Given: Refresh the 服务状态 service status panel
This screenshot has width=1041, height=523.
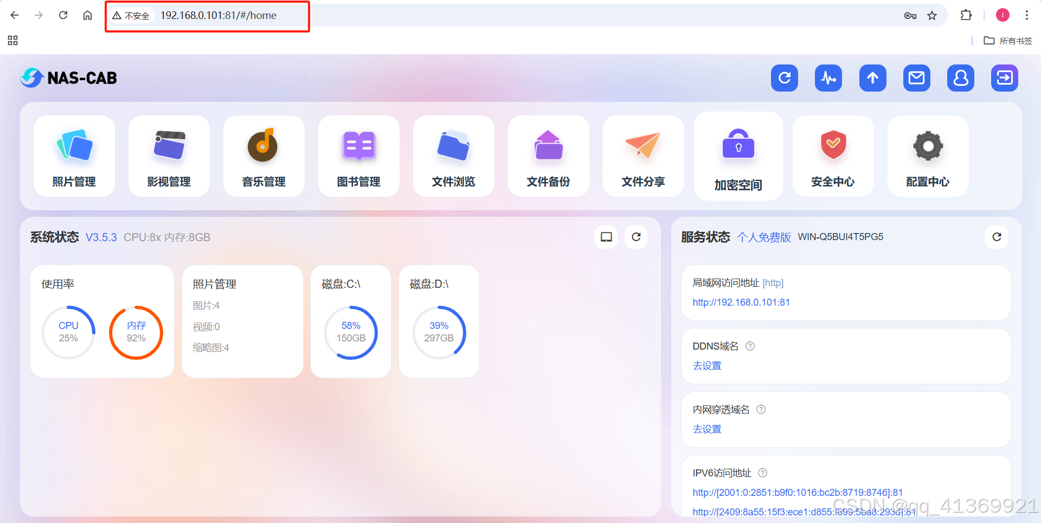Looking at the screenshot, I should point(997,237).
